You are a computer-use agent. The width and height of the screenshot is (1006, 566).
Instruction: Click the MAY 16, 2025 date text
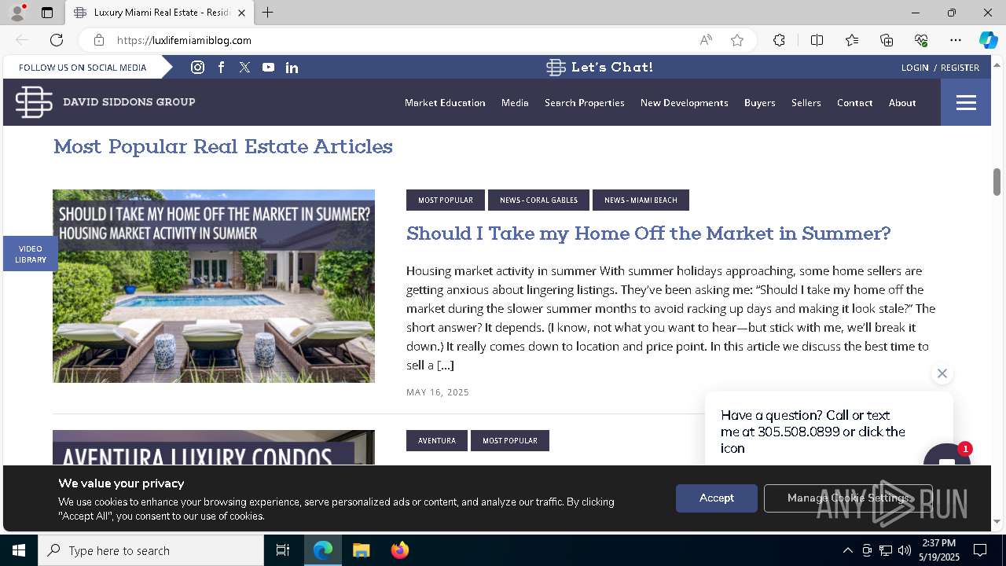438,392
